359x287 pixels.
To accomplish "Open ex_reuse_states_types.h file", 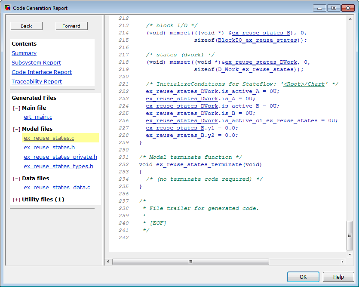I will point(58,167).
